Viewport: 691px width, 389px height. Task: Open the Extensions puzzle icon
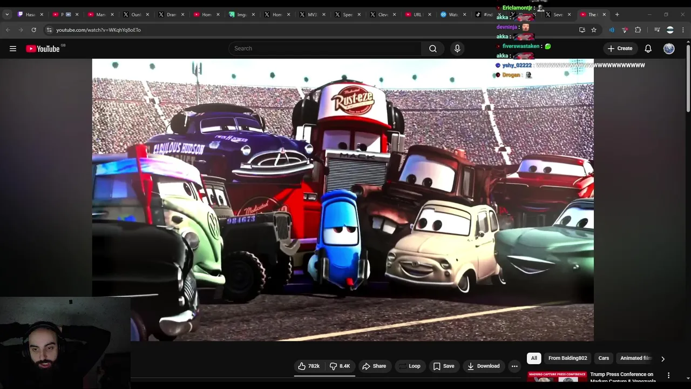click(x=638, y=30)
